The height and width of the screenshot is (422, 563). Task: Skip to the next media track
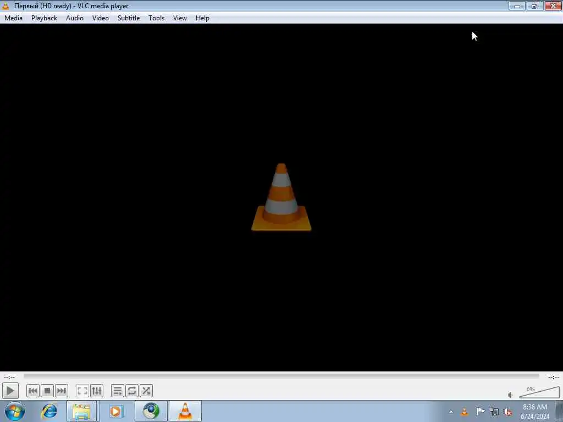(62, 391)
